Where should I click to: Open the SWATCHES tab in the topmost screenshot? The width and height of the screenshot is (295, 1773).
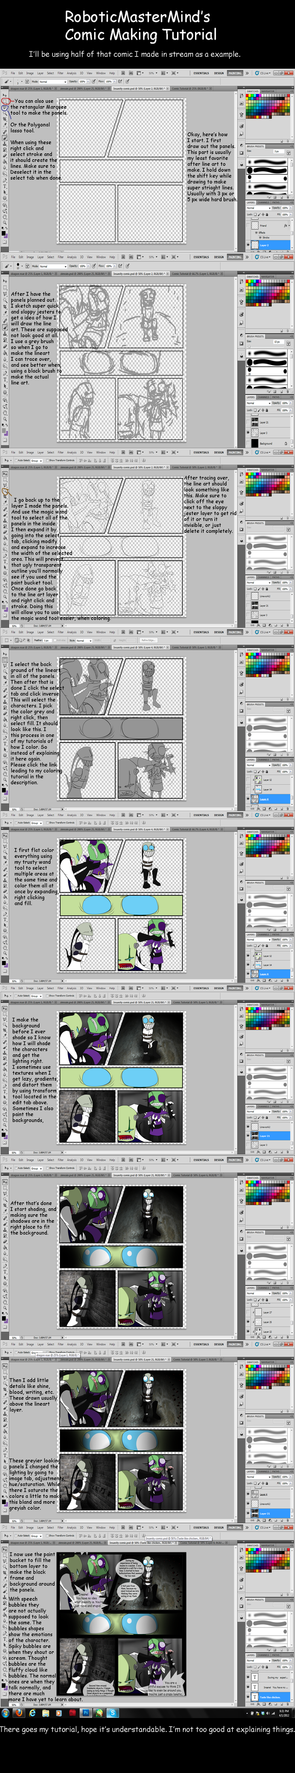[252, 91]
